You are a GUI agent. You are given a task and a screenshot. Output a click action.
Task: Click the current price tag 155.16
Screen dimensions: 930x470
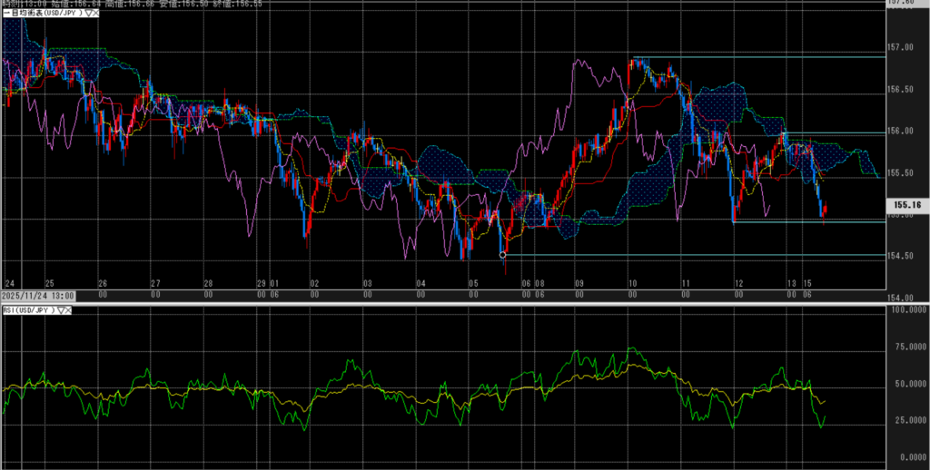[906, 205]
